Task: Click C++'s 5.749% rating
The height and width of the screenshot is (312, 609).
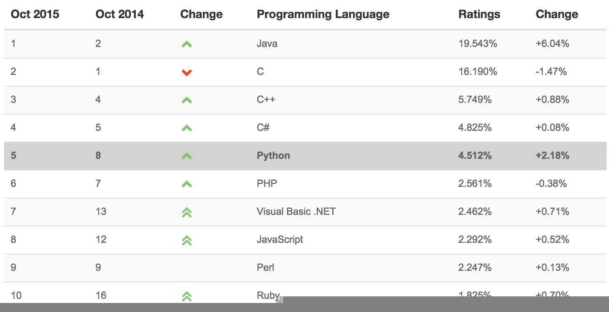Action: 475,100
